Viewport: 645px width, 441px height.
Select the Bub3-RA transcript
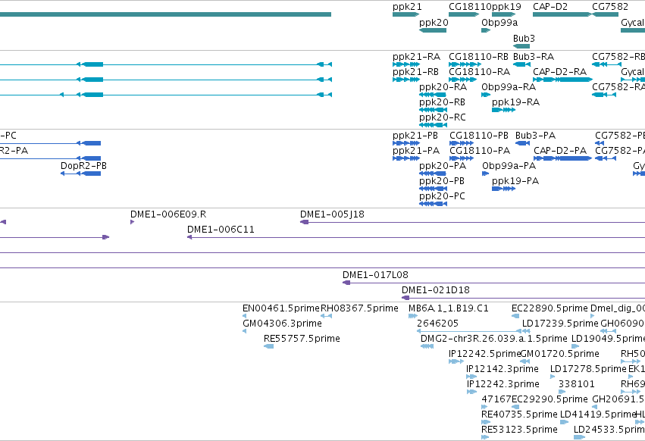521,64
